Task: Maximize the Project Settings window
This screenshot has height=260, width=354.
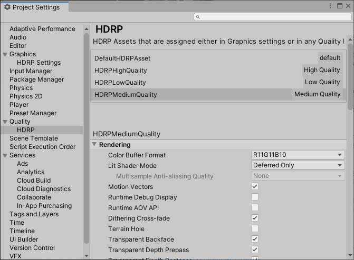Action: click(x=340, y=6)
